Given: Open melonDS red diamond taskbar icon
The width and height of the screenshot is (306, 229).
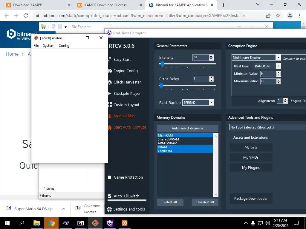Looking at the screenshot, I should pyautogui.click(x=95, y=223).
